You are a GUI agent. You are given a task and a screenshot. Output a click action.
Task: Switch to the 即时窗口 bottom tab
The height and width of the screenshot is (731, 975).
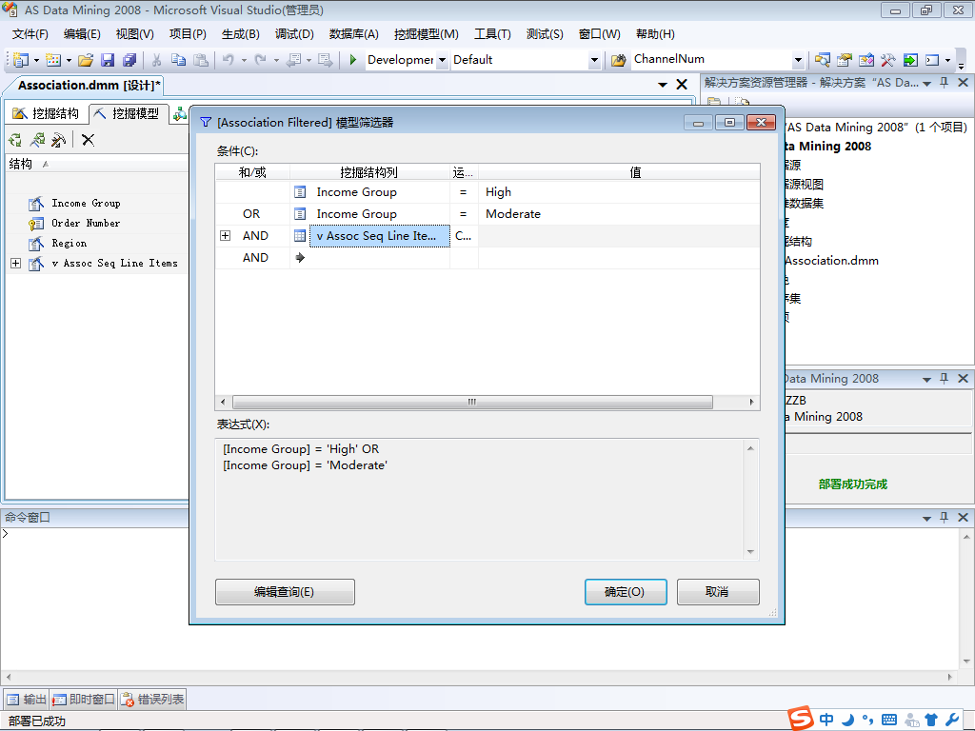pyautogui.click(x=84, y=700)
